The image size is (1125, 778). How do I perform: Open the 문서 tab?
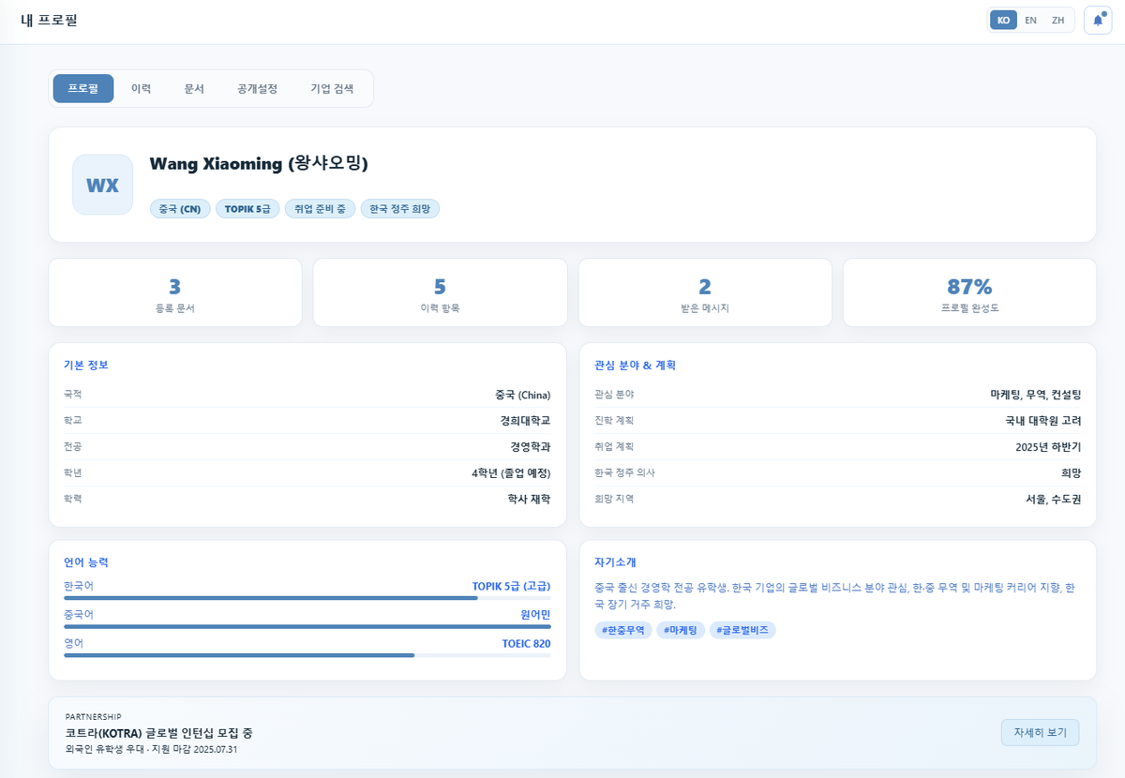point(194,88)
